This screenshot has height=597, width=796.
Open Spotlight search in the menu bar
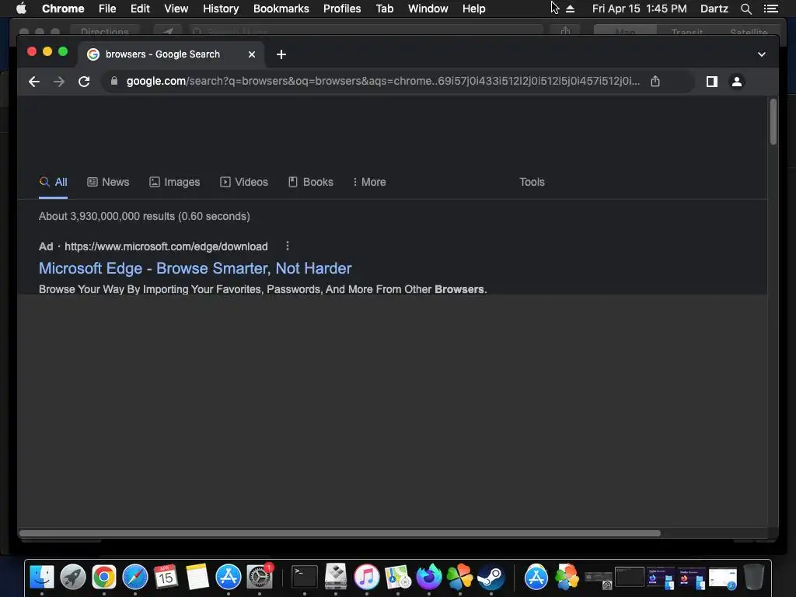(745, 9)
